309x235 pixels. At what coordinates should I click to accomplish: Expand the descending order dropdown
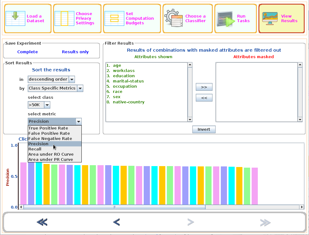[x=72, y=79]
